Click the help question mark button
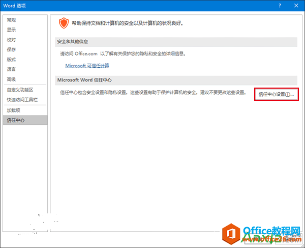The image size is (305, 248). pyautogui.click(x=280, y=6)
